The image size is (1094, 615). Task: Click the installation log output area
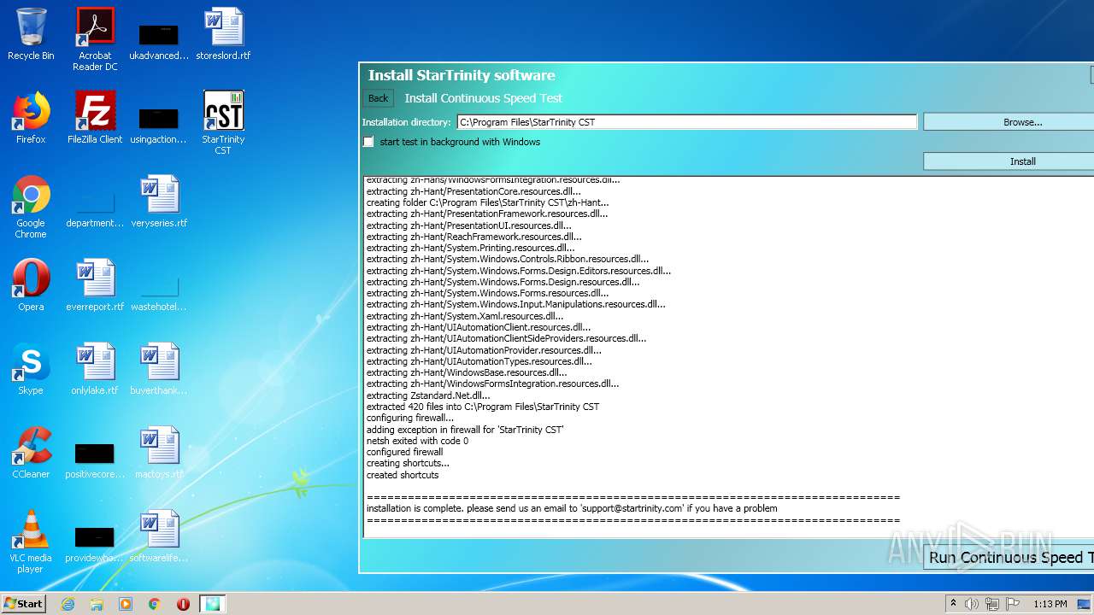(728, 357)
